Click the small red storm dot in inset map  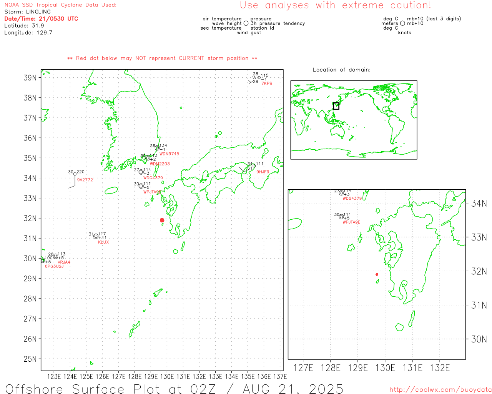377,274
